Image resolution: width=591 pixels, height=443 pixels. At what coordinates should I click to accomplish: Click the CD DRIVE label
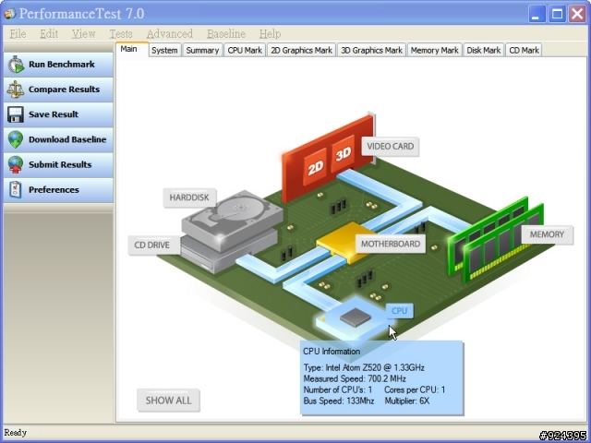[152, 245]
